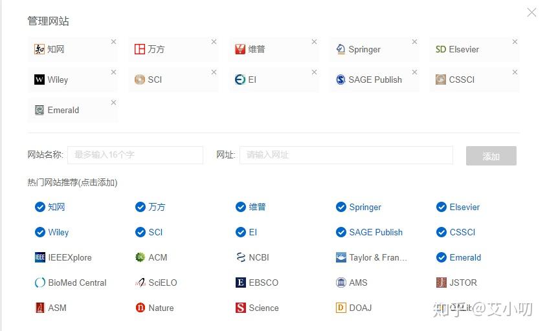This screenshot has height=331, width=547.
Task: Toggle the checked Elsevier recommendation
Action: (x=458, y=207)
